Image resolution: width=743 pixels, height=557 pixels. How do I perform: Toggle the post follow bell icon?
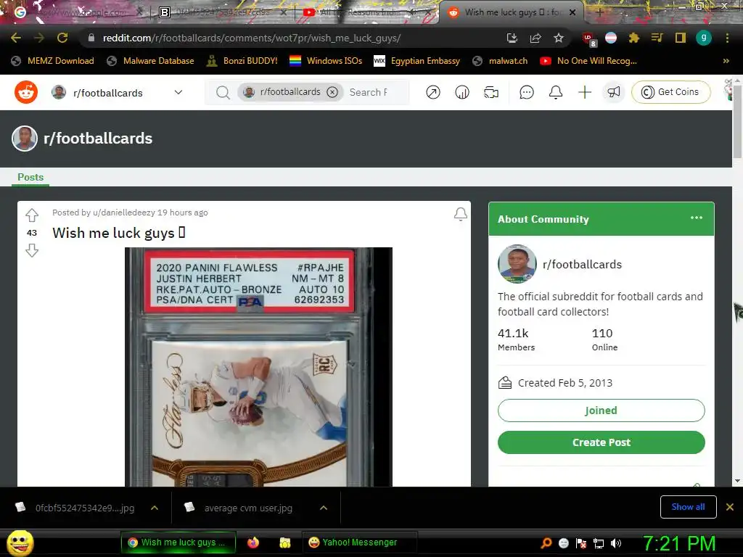(461, 214)
